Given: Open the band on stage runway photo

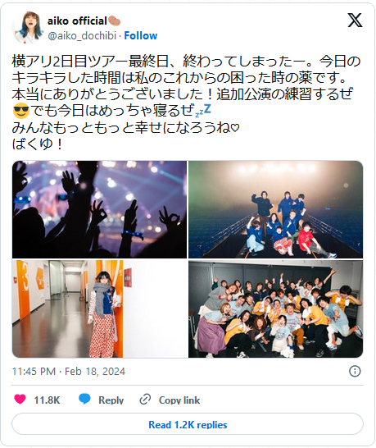Looking at the screenshot, I should [275, 209].
